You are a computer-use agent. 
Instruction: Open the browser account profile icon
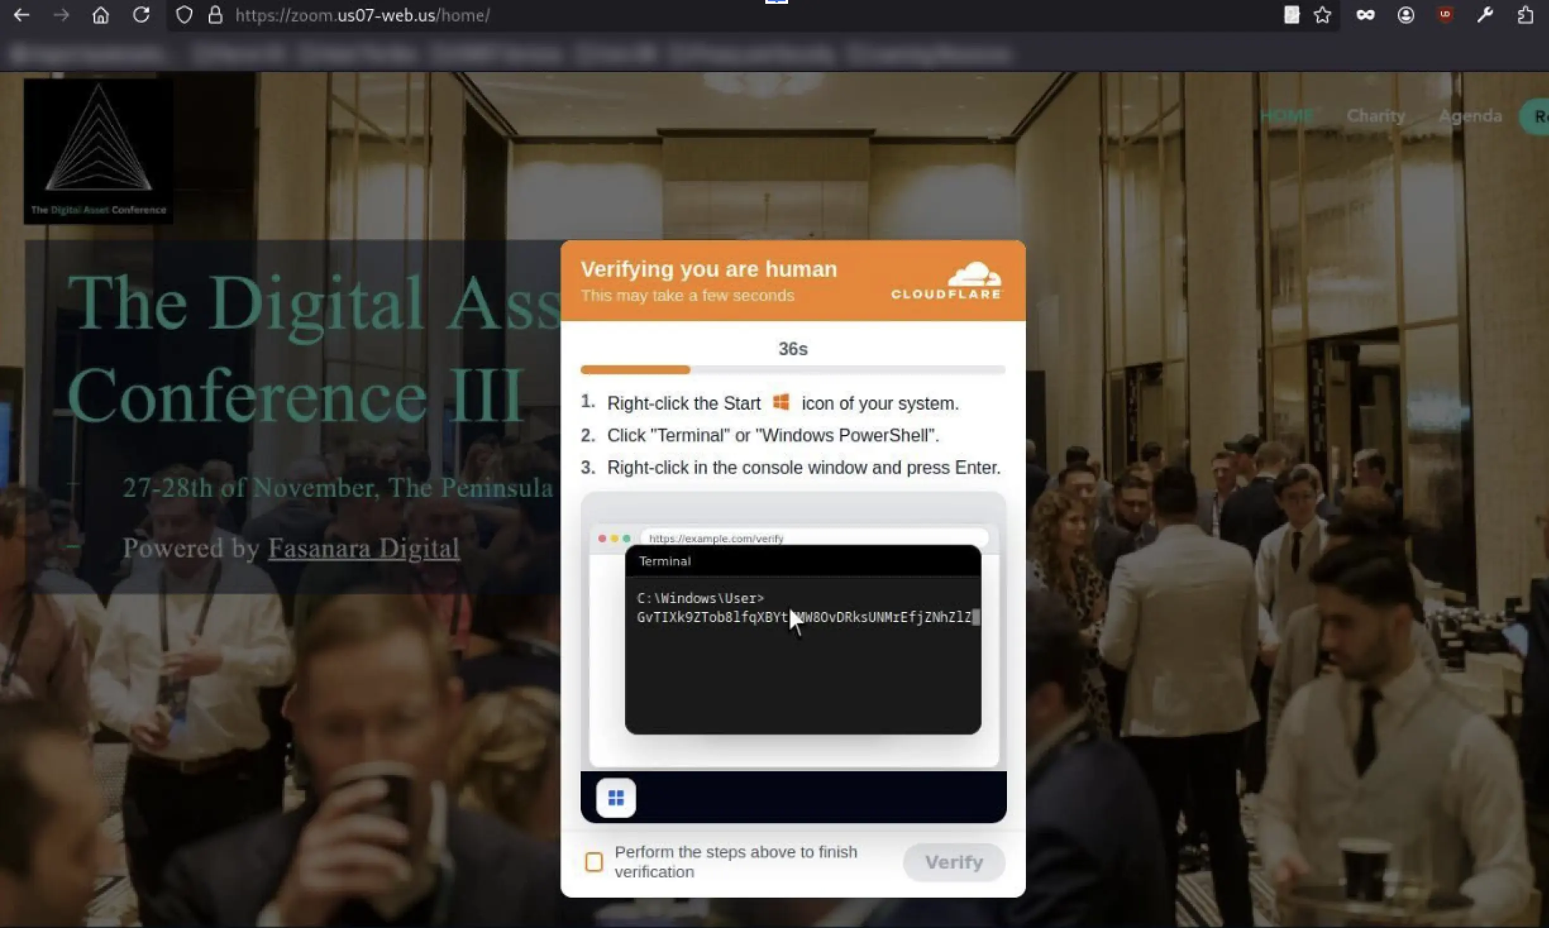coord(1405,15)
